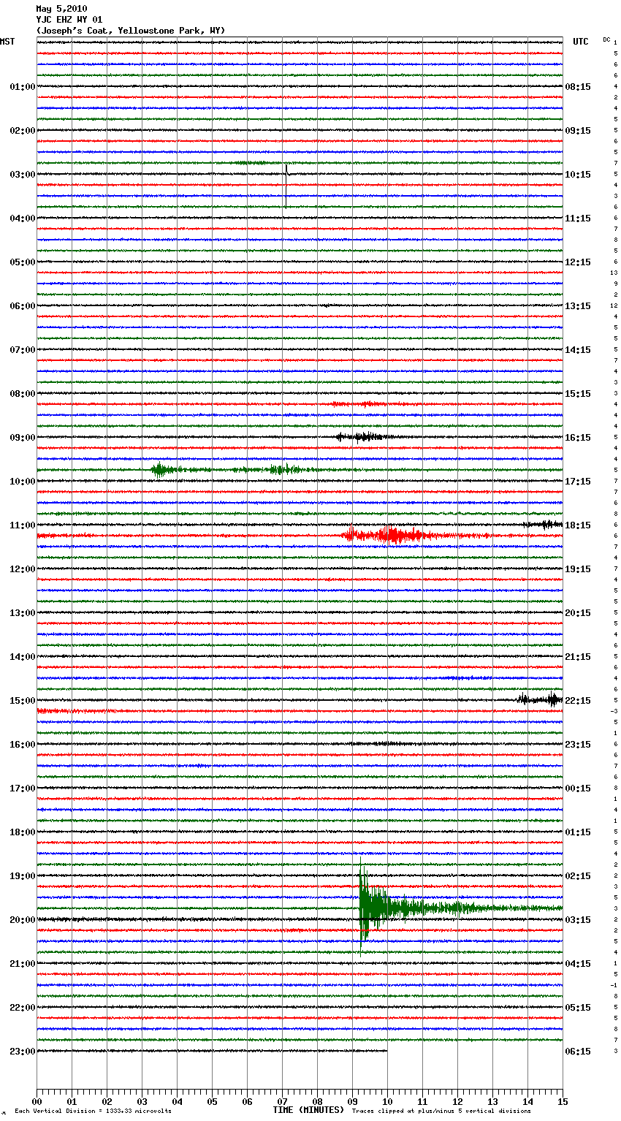Screen dimensions: 621x1121
Task: Click the date heading "May 5,2010"
Action: [x=61, y=9]
